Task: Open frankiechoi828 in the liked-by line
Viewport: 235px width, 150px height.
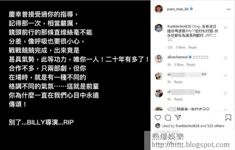Action: tap(188, 126)
